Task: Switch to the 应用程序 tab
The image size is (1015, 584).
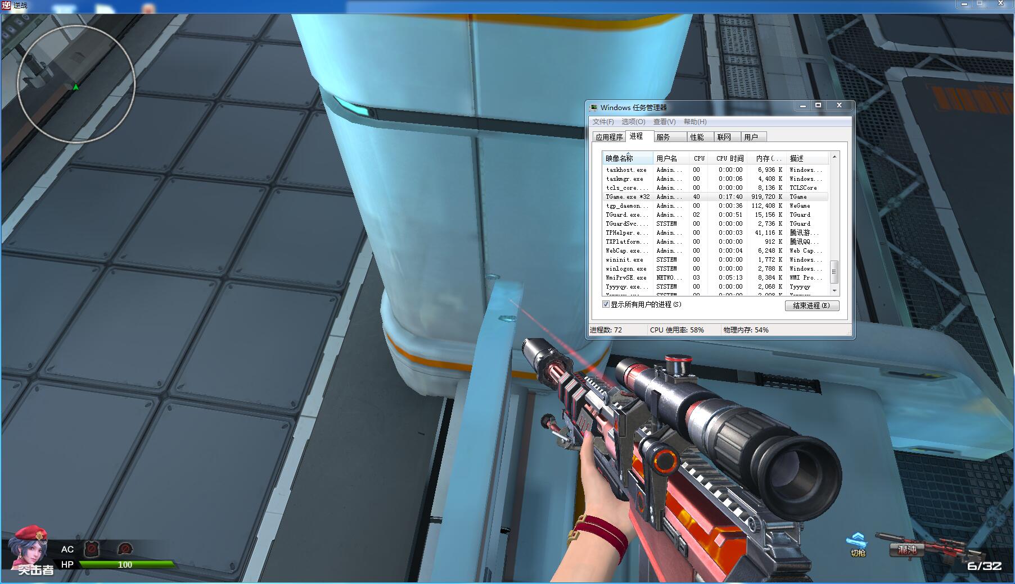Action: tap(609, 137)
